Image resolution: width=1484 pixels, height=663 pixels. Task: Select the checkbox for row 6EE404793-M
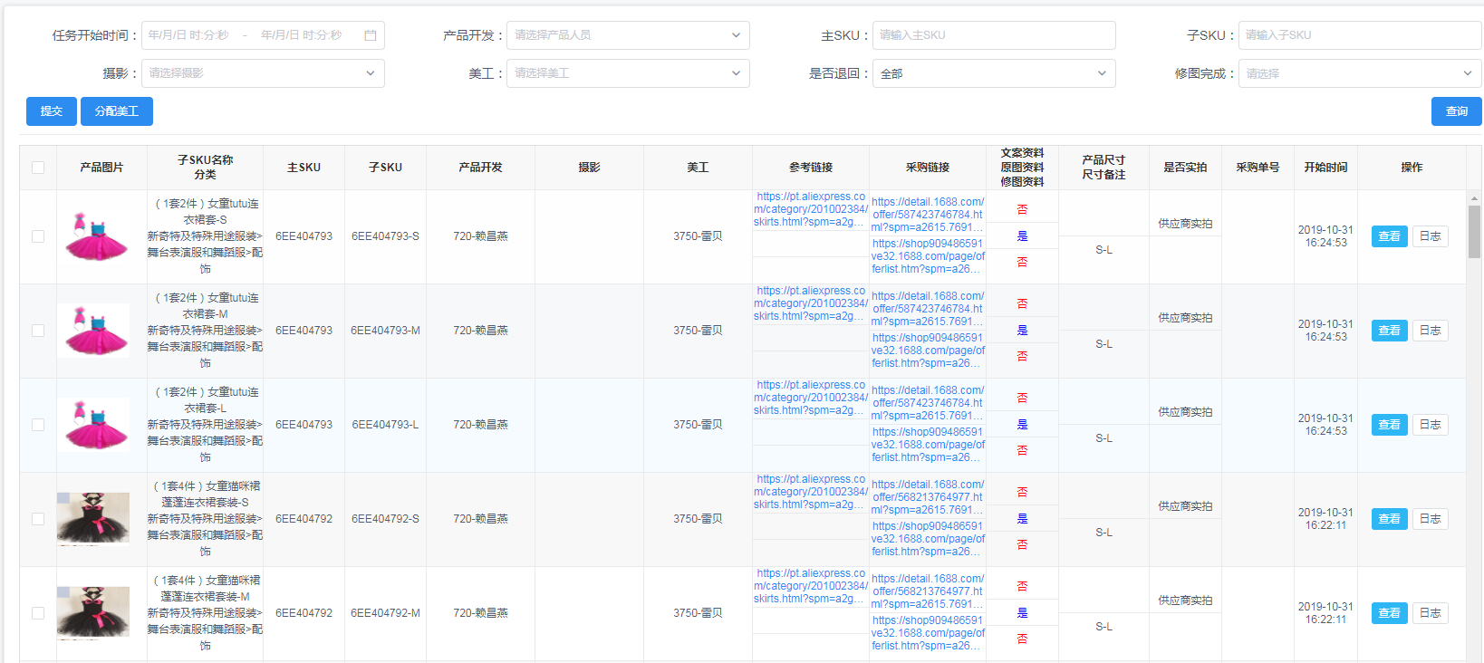(38, 331)
